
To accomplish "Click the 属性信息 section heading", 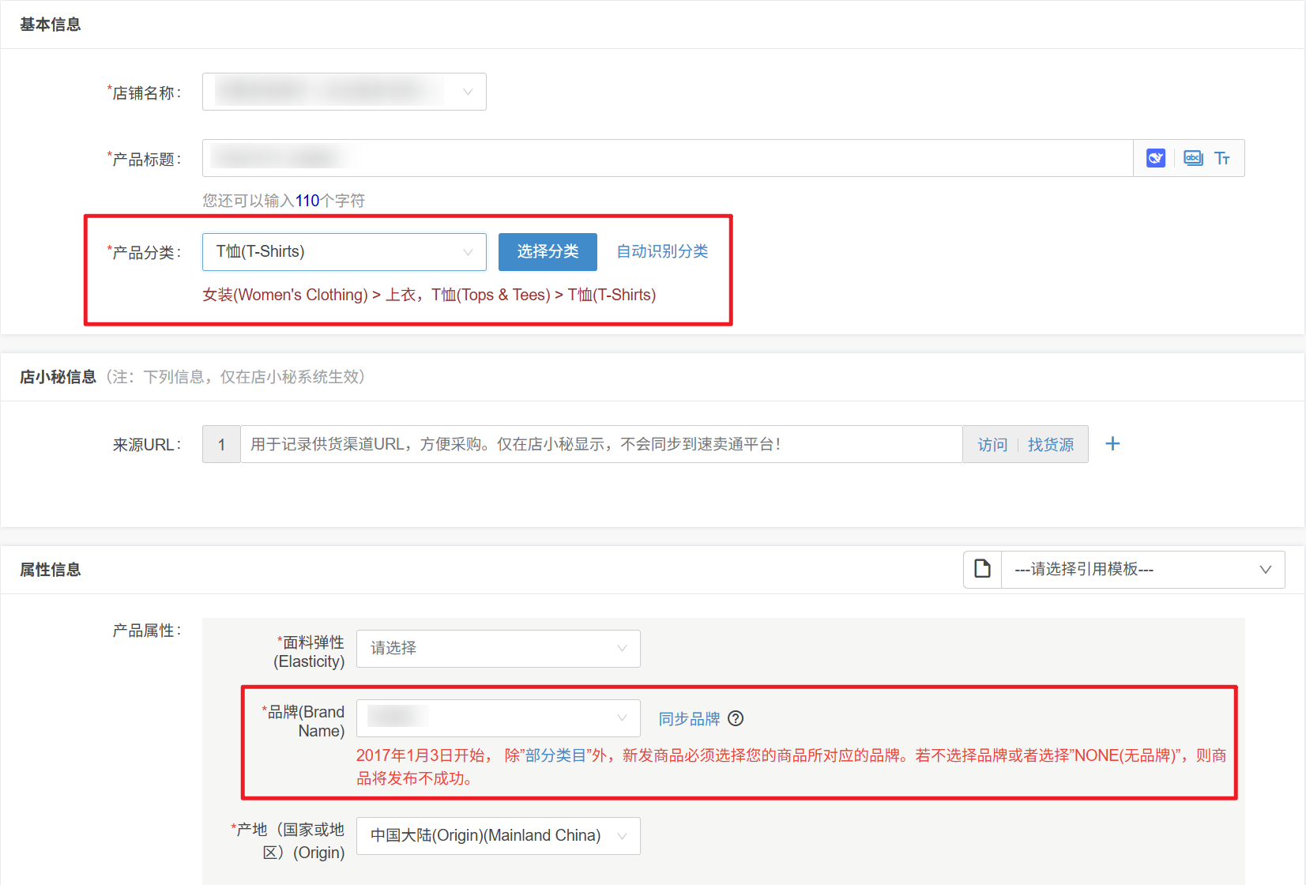I will click(x=51, y=570).
